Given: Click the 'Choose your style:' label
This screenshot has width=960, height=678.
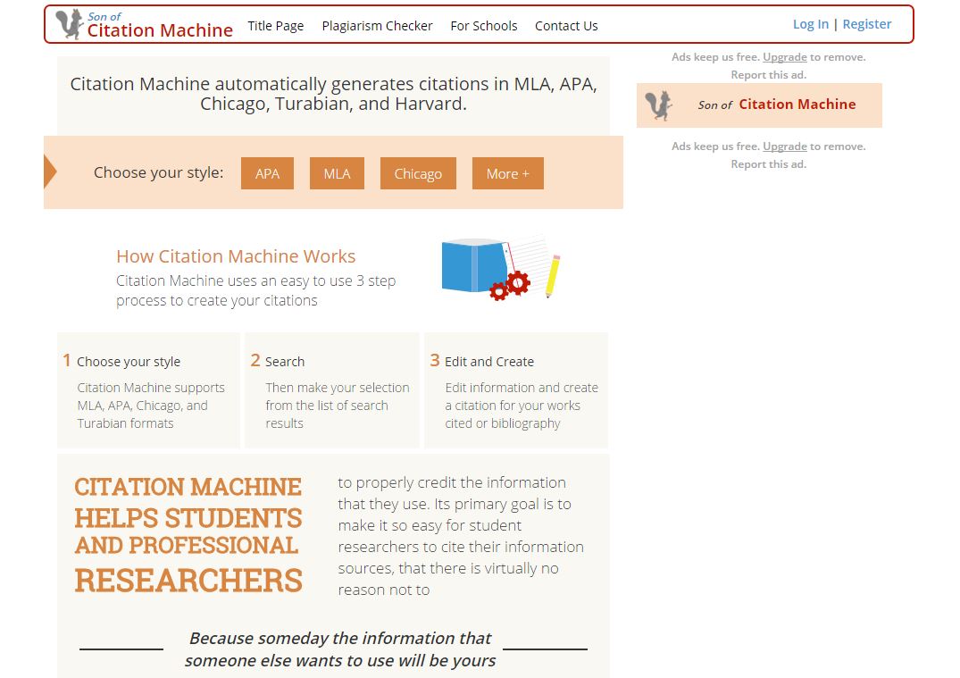Looking at the screenshot, I should pos(159,172).
